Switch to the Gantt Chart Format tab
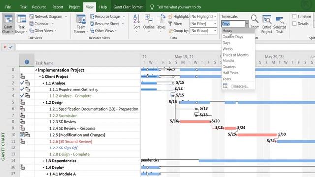 click(x=128, y=7)
